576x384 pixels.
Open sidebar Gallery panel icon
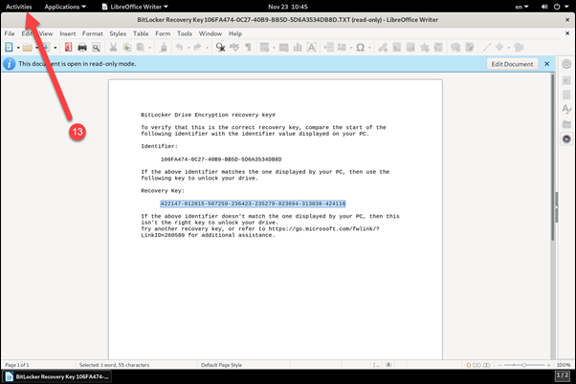coord(566,124)
